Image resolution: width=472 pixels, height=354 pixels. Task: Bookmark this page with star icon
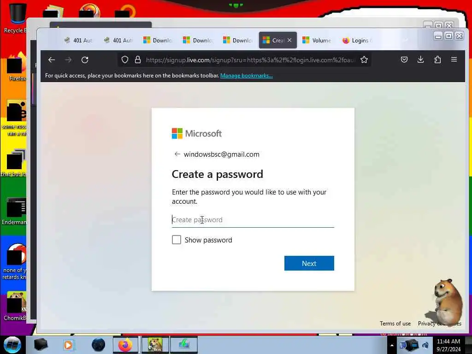[364, 59]
